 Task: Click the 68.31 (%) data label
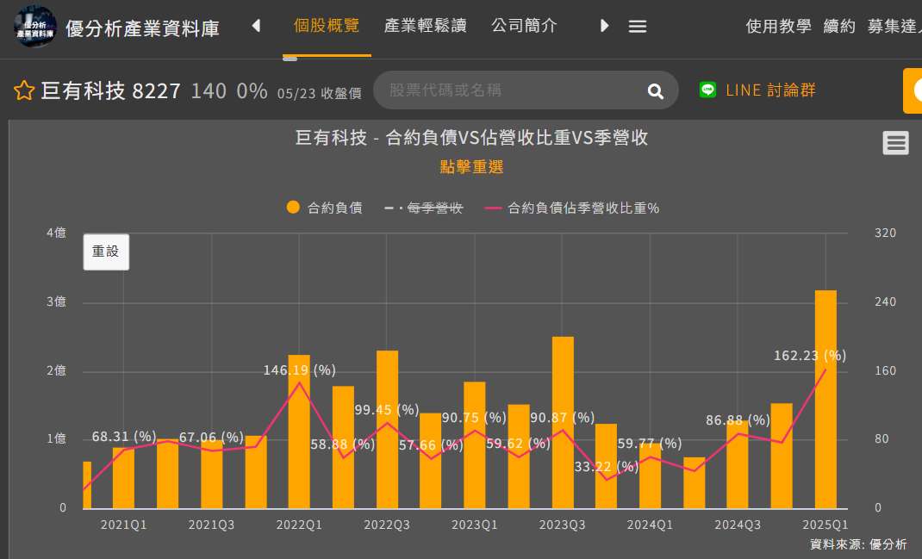(124, 437)
